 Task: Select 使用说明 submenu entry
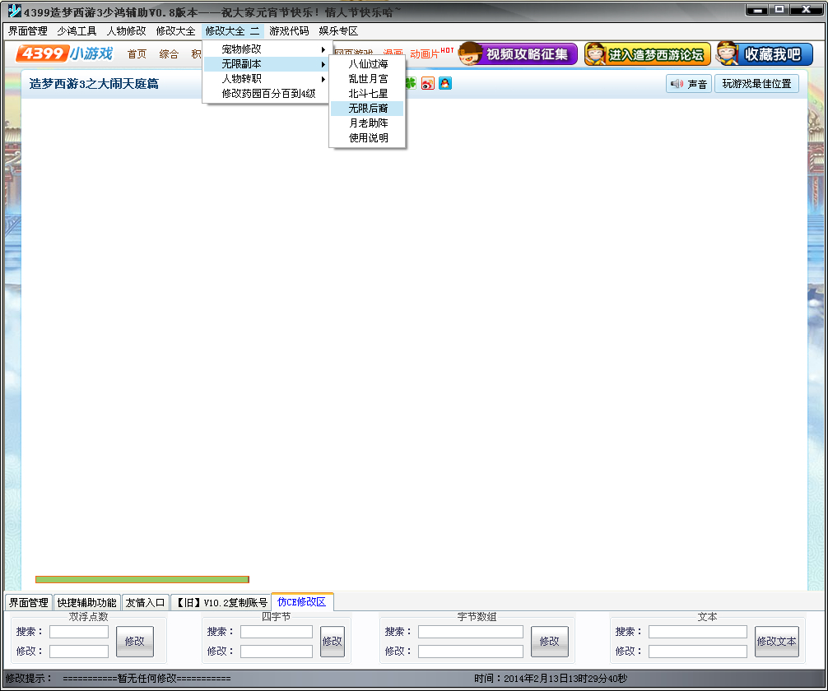[368, 137]
